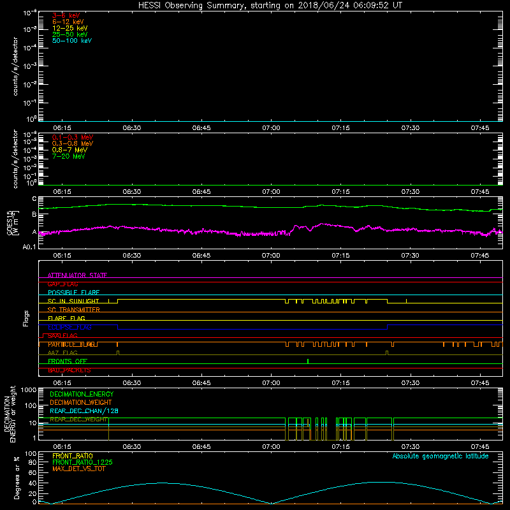Click the REAR_DEC_CHAN/128 legend label
Screen dimensions: 510x510
tap(84, 411)
